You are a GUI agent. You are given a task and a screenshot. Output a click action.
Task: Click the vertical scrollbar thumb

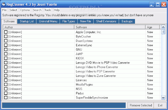tap(163, 32)
